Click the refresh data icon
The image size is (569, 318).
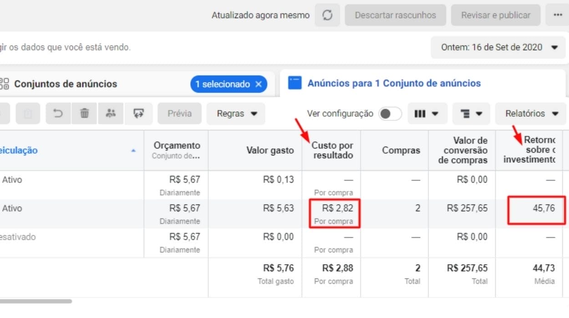[x=327, y=15]
